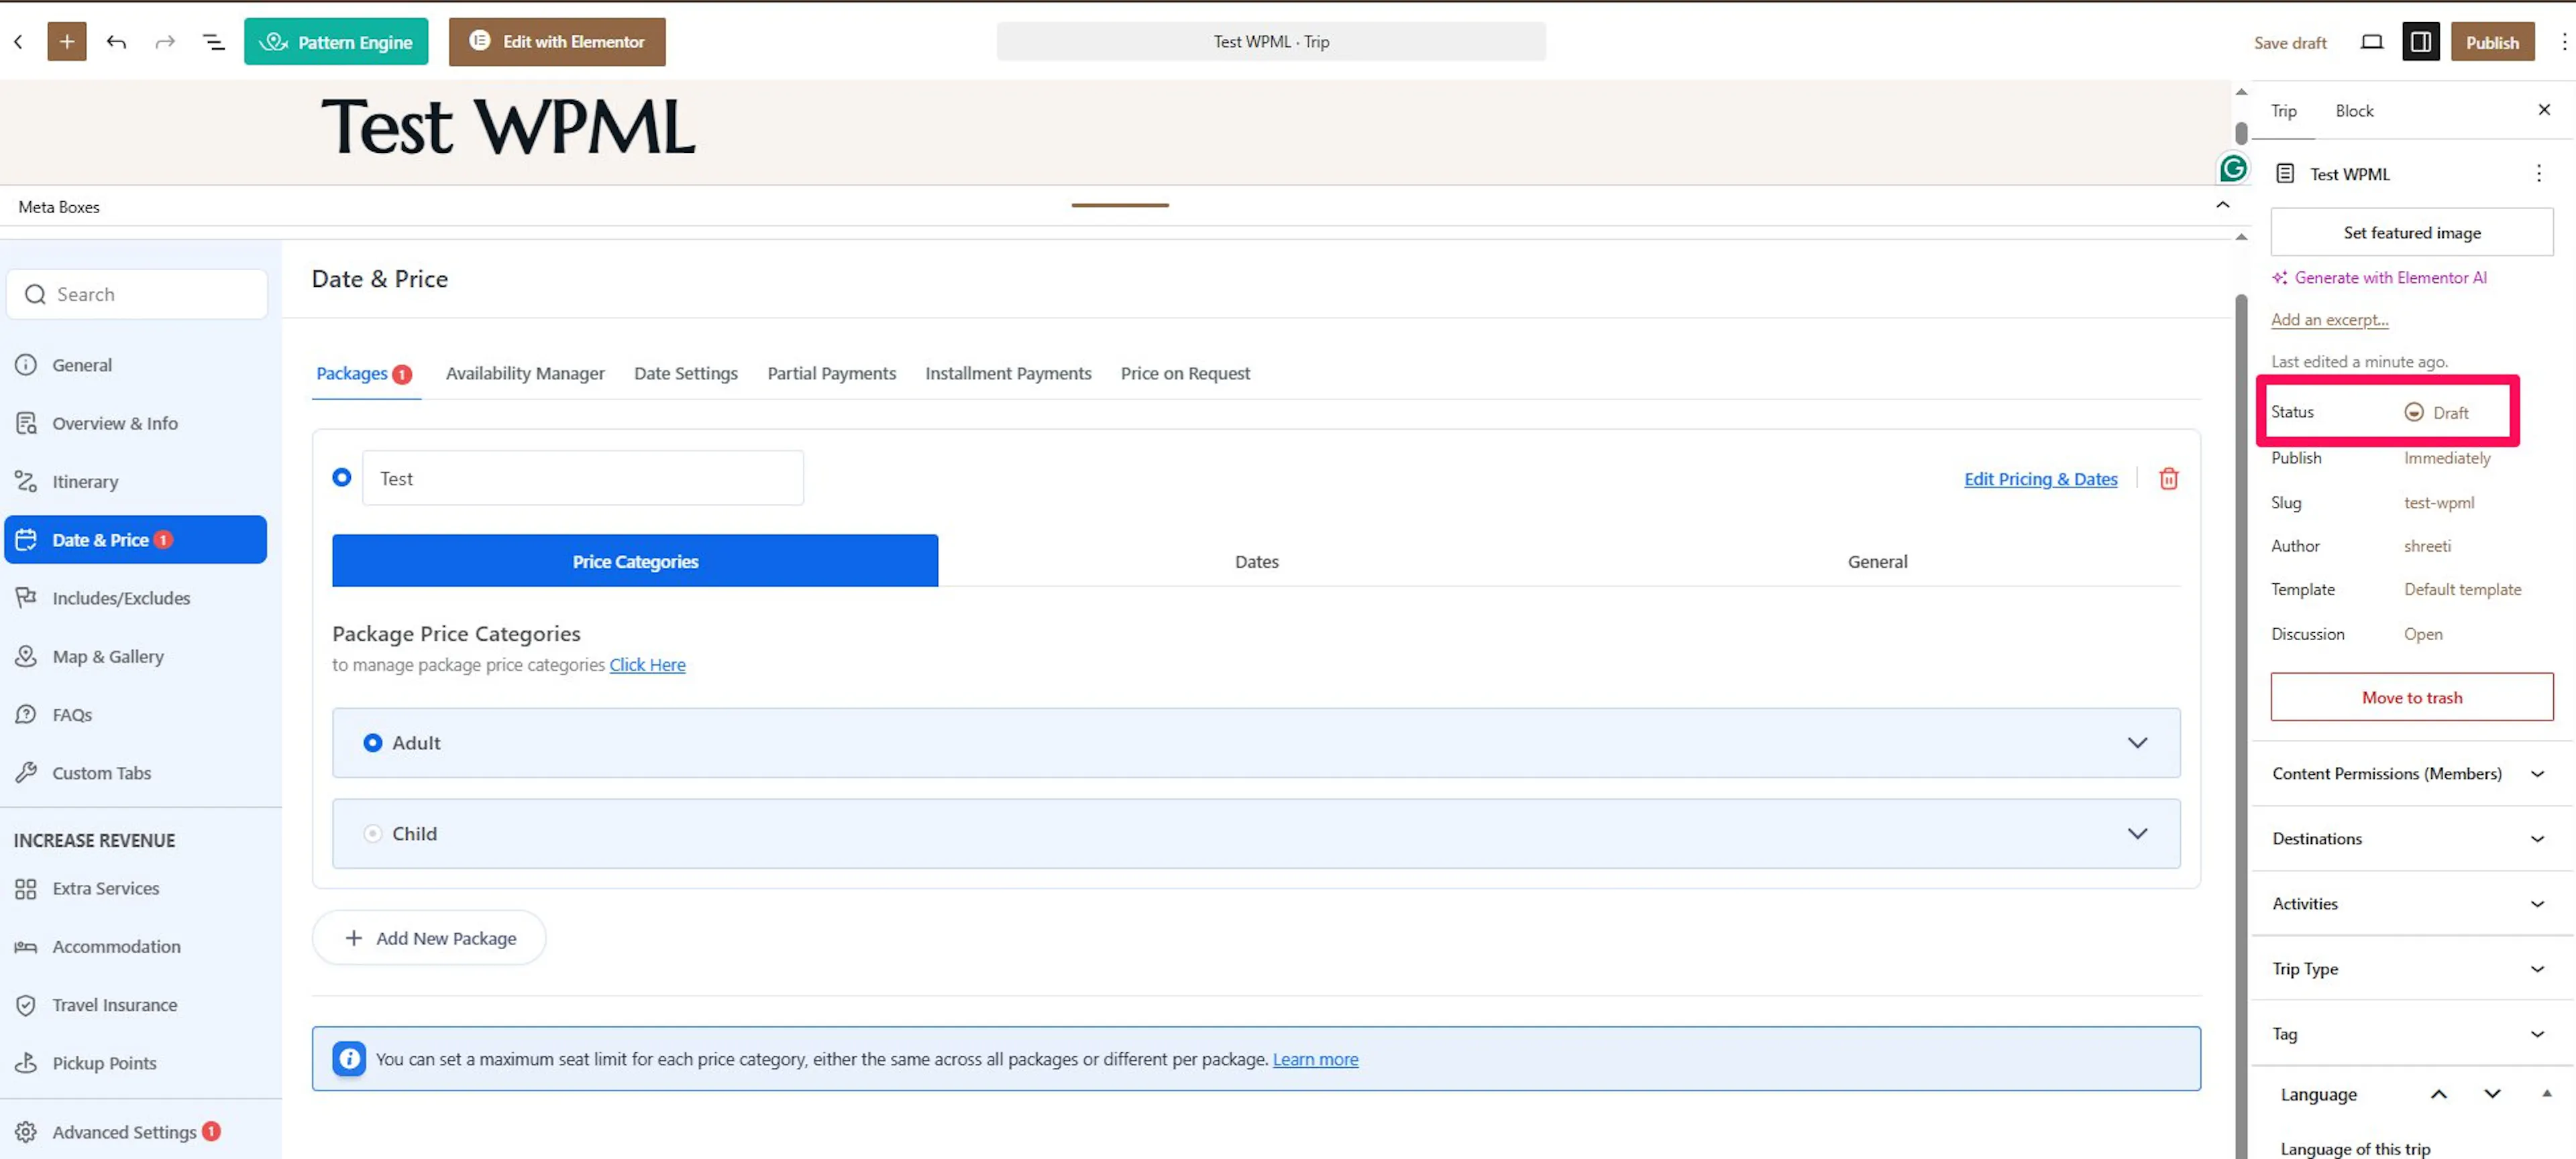Expand the Adult price category row
Image resolution: width=2576 pixels, height=1159 pixels.
[2137, 742]
